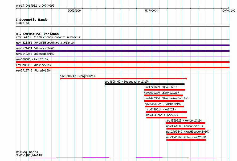Click the DGV Structural Variants track heading
The height and width of the screenshot is (161, 237).
[x=37, y=34]
